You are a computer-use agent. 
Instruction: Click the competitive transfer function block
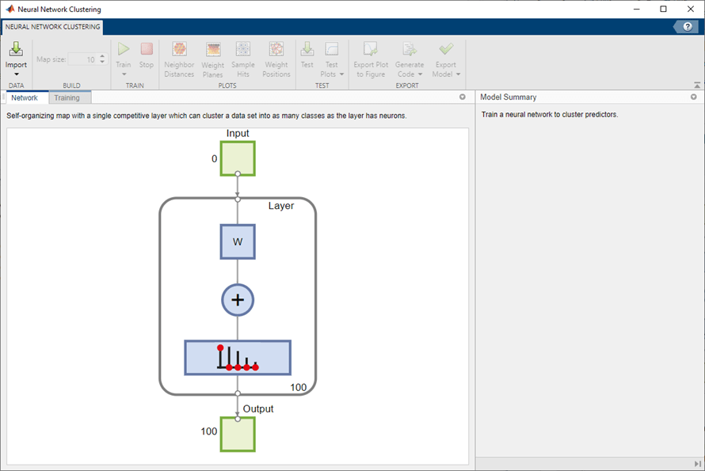[238, 358]
